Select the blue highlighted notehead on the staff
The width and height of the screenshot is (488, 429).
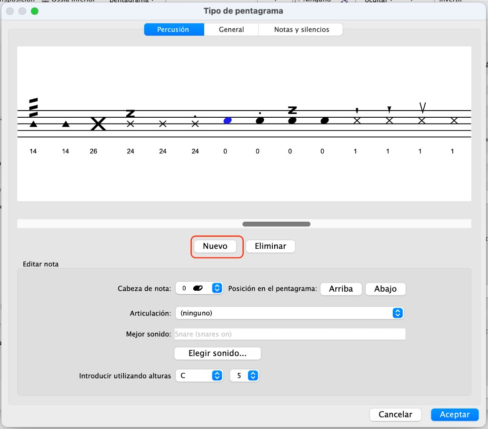point(228,121)
